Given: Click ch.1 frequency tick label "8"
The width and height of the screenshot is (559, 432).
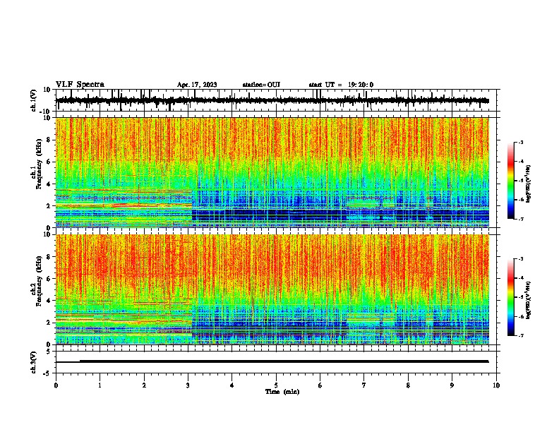Looking at the screenshot, I should [49, 140].
